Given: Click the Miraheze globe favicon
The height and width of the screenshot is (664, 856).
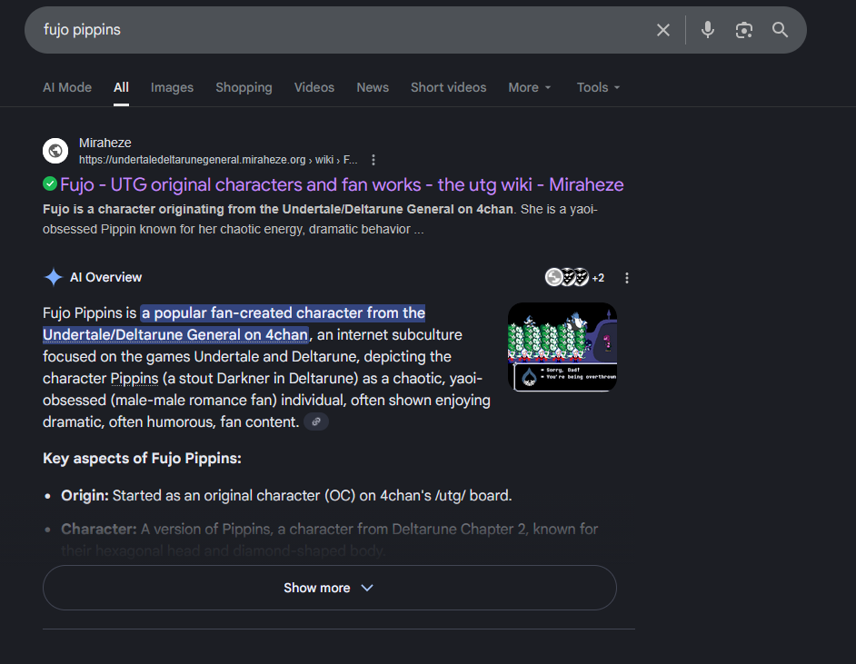Looking at the screenshot, I should tap(55, 151).
